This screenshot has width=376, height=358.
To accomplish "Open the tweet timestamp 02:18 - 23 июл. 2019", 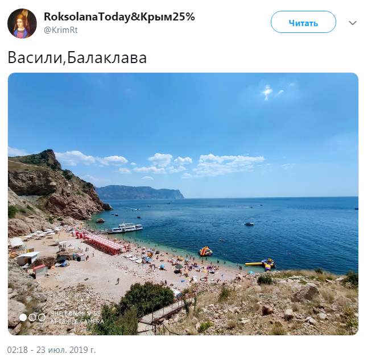I will 51,349.
